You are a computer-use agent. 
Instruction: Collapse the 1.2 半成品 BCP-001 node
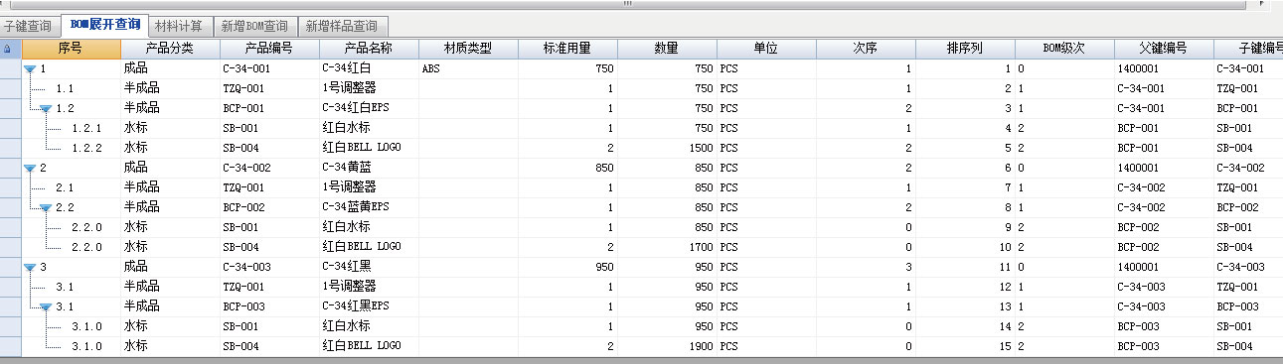point(46,109)
